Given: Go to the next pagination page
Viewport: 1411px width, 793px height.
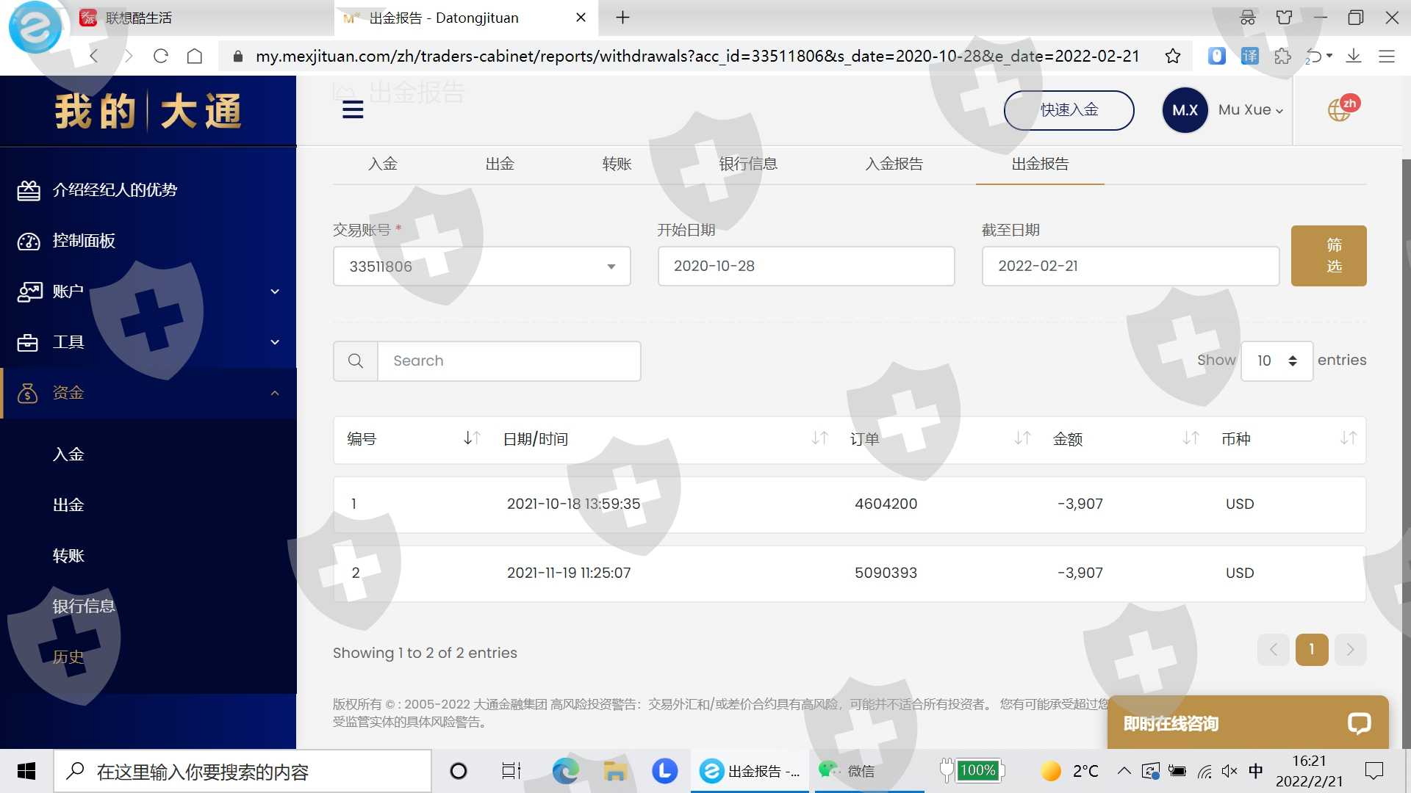Looking at the screenshot, I should [1350, 650].
